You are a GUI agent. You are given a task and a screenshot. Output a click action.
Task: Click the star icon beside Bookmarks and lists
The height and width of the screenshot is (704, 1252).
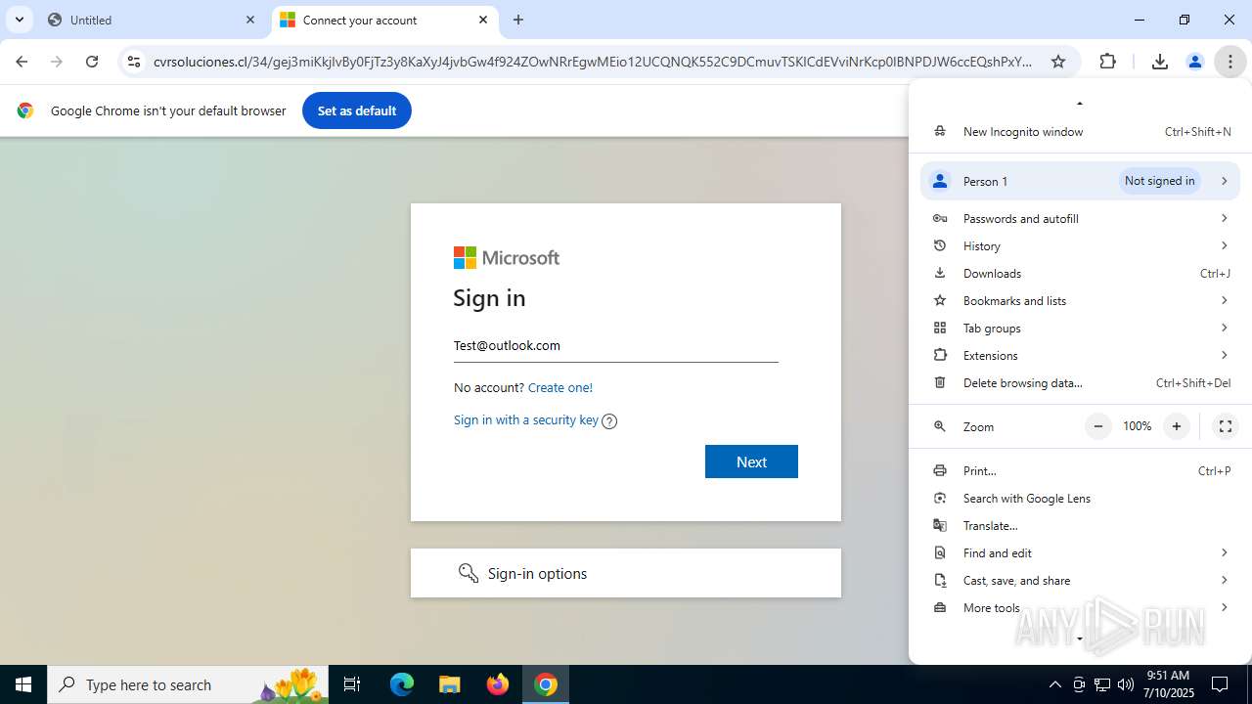click(940, 300)
